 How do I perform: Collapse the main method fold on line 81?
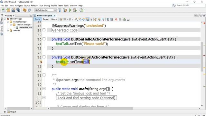pyautogui.click(x=44, y=89)
